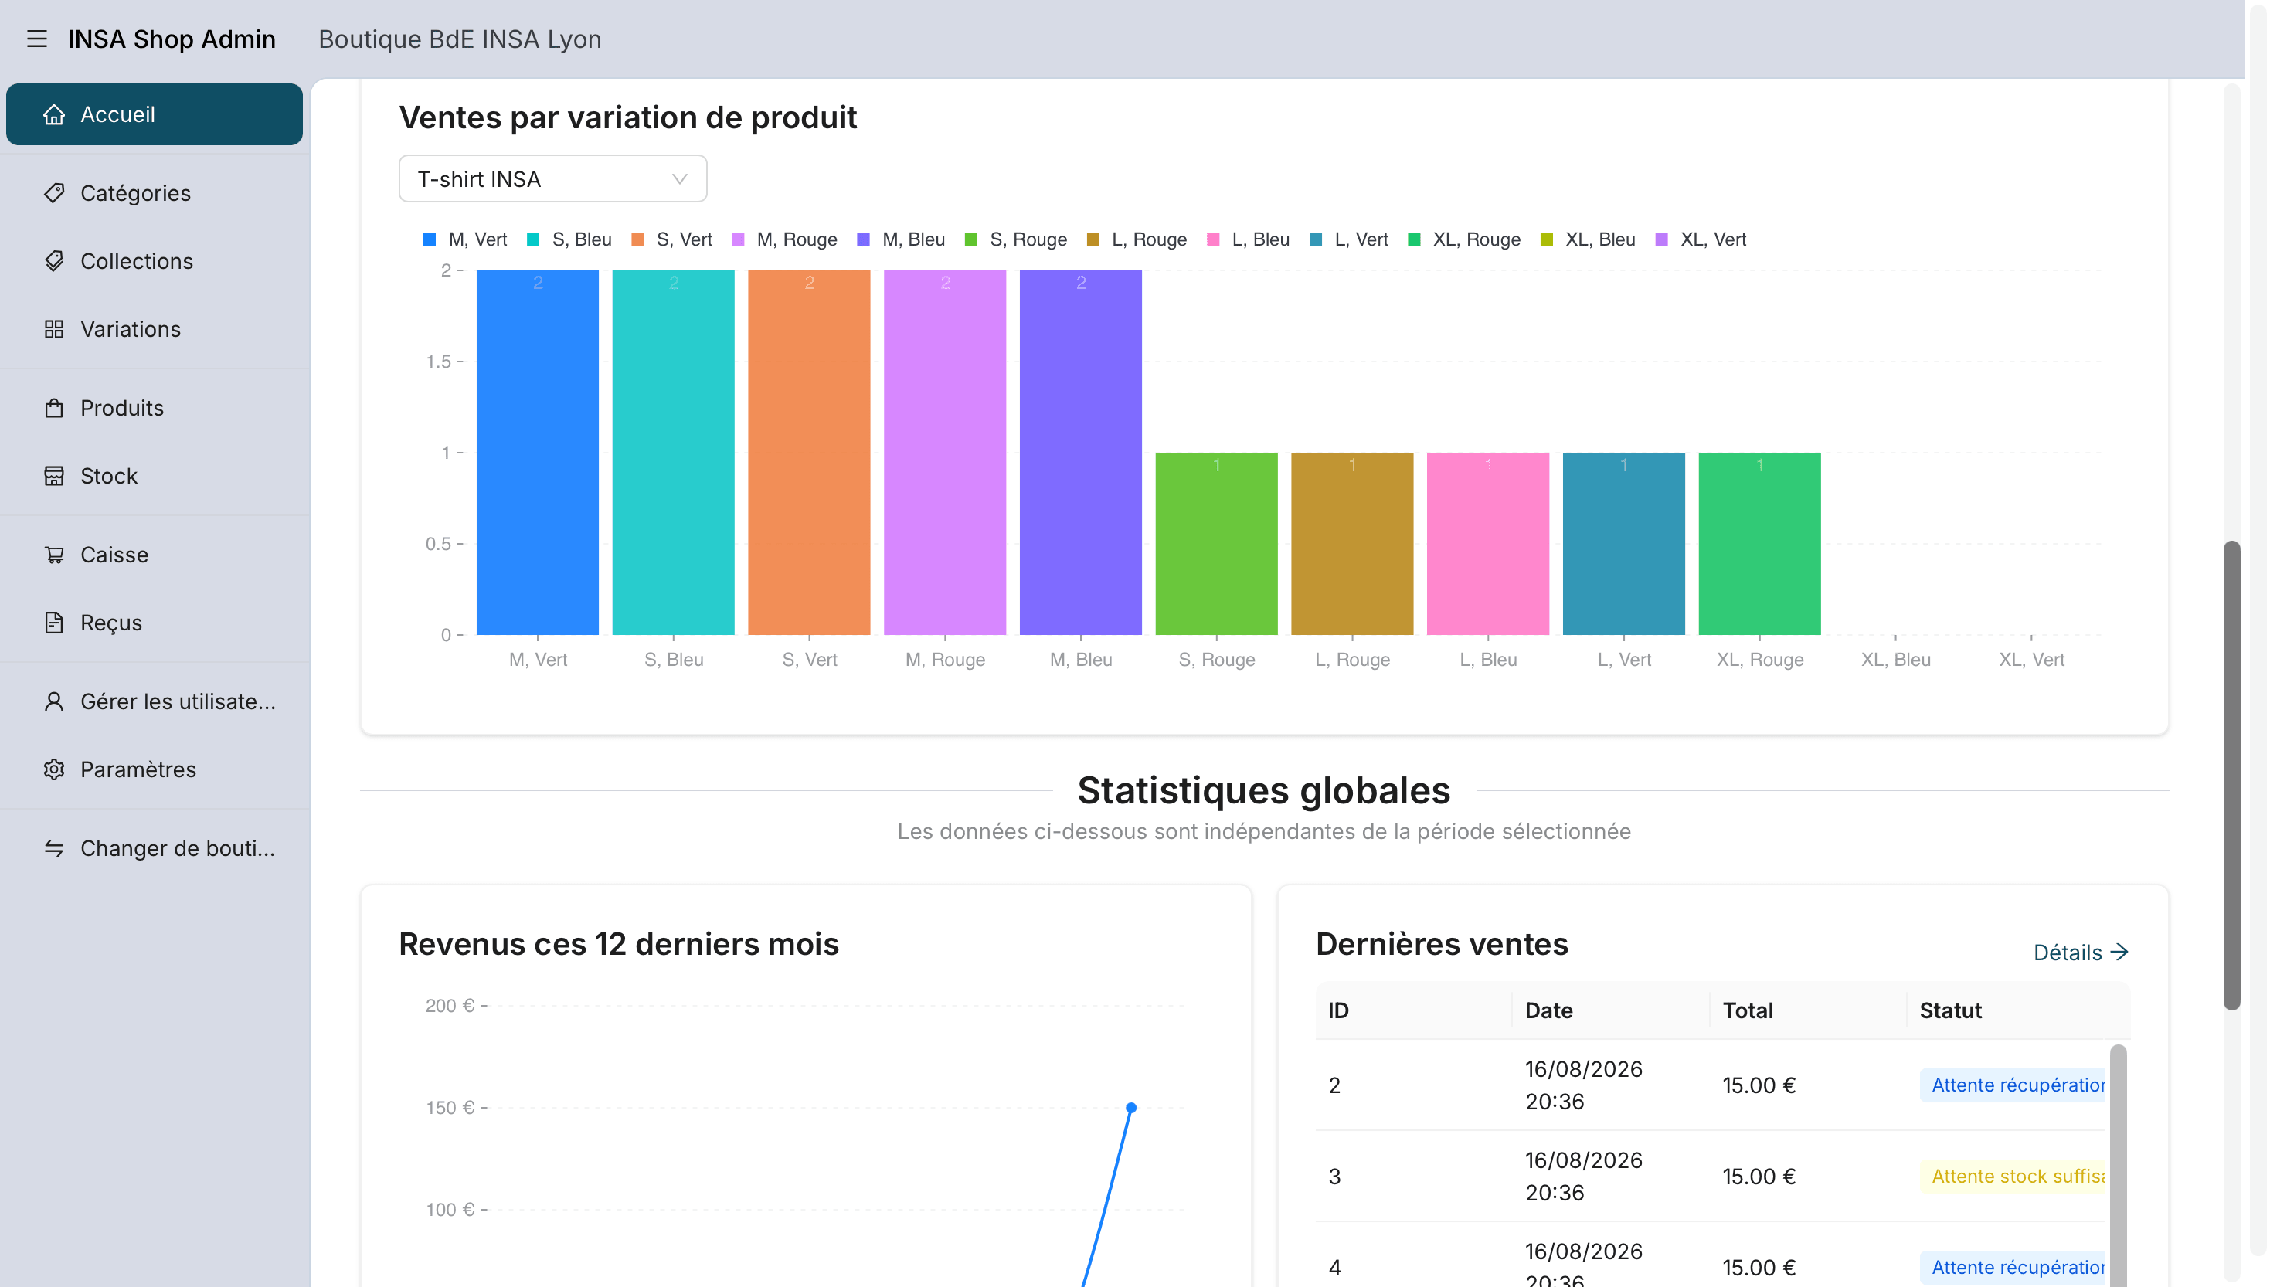
Task: Open the Paramètres menu entry
Action: pos(155,769)
